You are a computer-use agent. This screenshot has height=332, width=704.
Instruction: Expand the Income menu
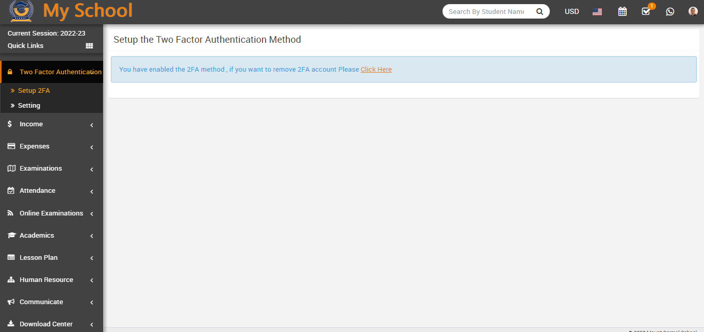(52, 124)
